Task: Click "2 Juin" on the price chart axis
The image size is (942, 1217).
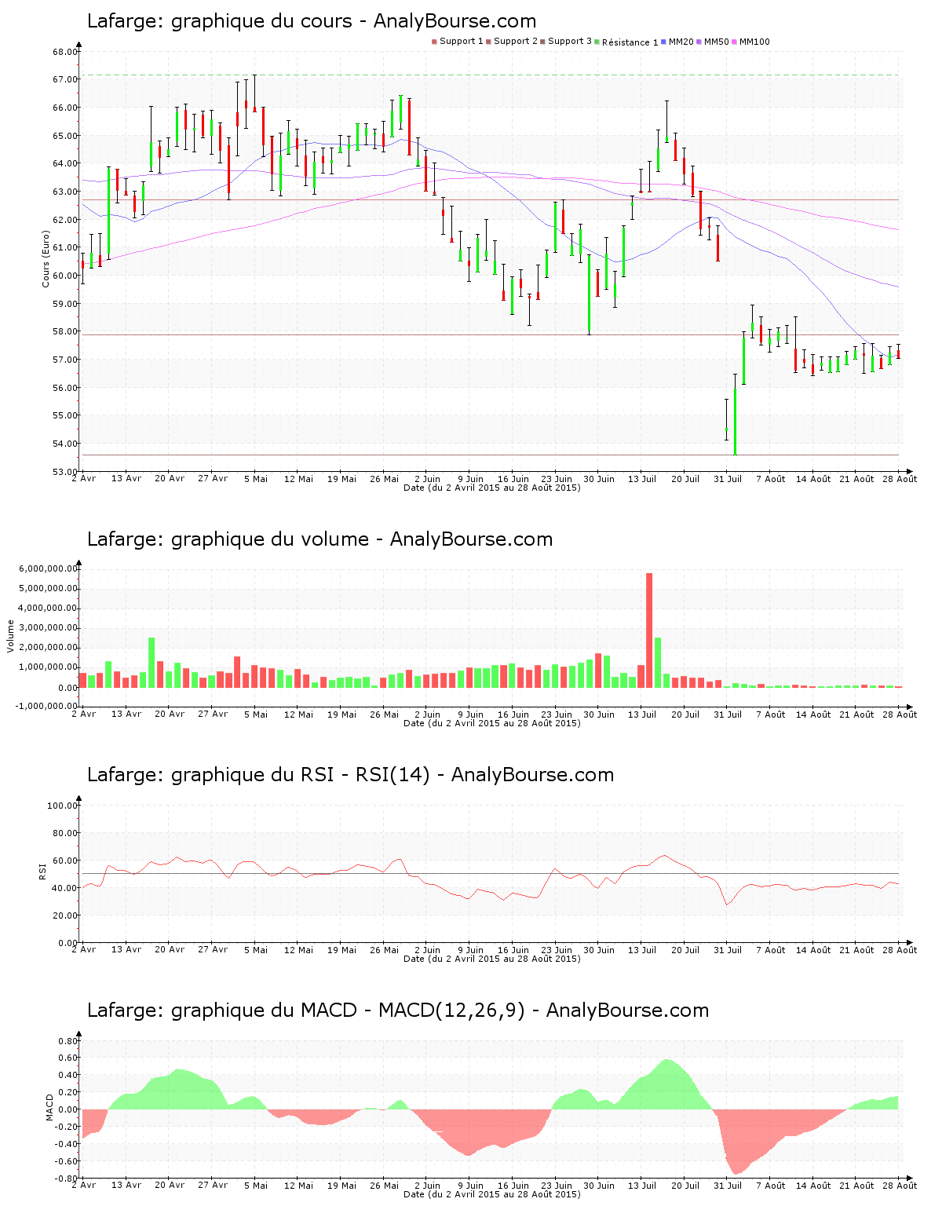Action: click(x=428, y=479)
